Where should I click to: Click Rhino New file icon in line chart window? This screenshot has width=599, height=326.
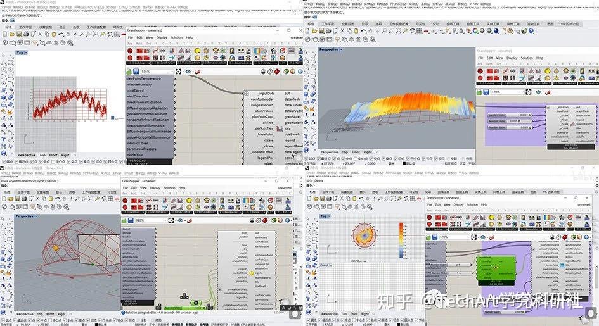point(5,34)
